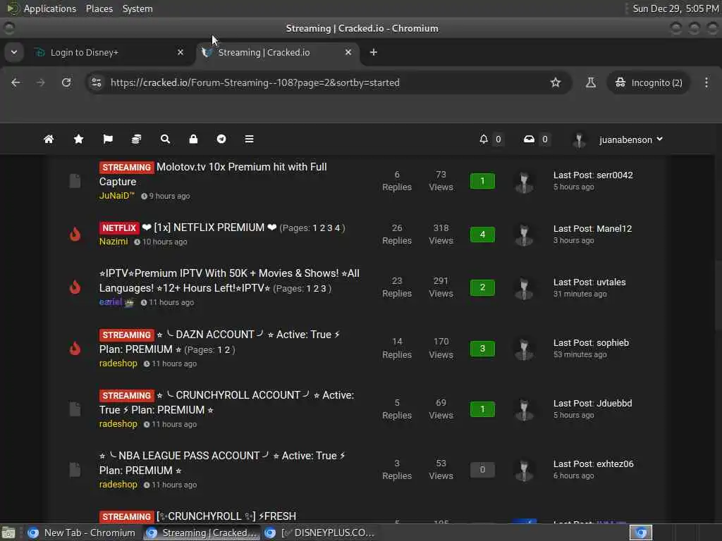722x541 pixels.
Task: Close the Login to Disney+ tab
Action: tap(180, 52)
